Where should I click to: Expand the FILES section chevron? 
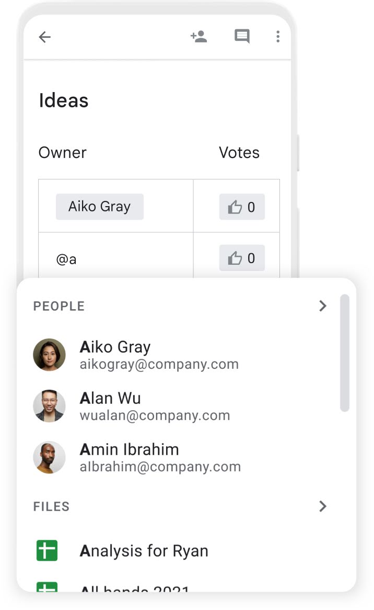(x=323, y=506)
